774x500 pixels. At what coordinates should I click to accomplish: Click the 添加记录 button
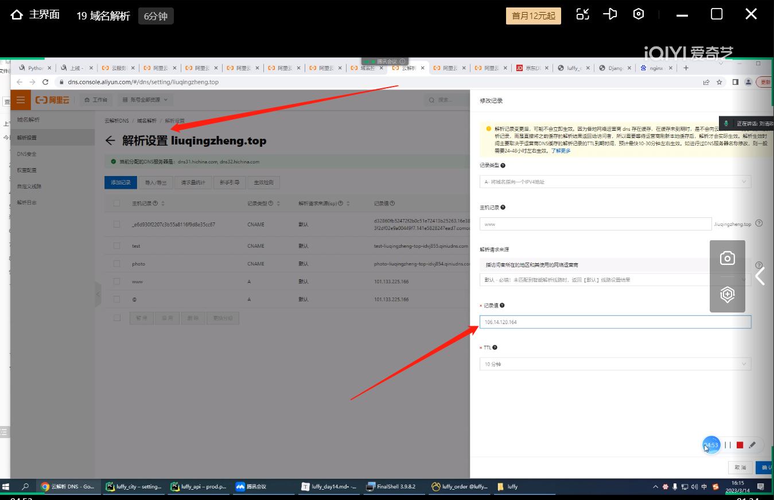pyautogui.click(x=121, y=182)
